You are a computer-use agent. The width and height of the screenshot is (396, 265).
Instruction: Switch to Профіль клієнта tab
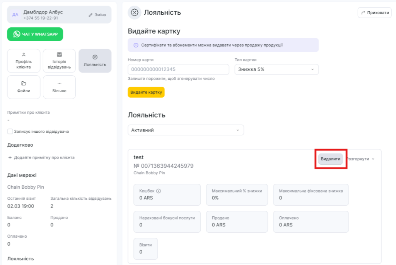(x=24, y=61)
